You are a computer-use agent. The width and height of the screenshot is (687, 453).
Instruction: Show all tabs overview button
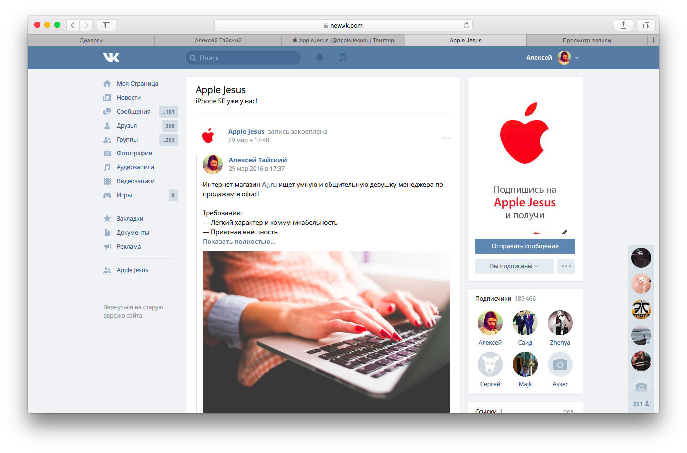point(646,25)
